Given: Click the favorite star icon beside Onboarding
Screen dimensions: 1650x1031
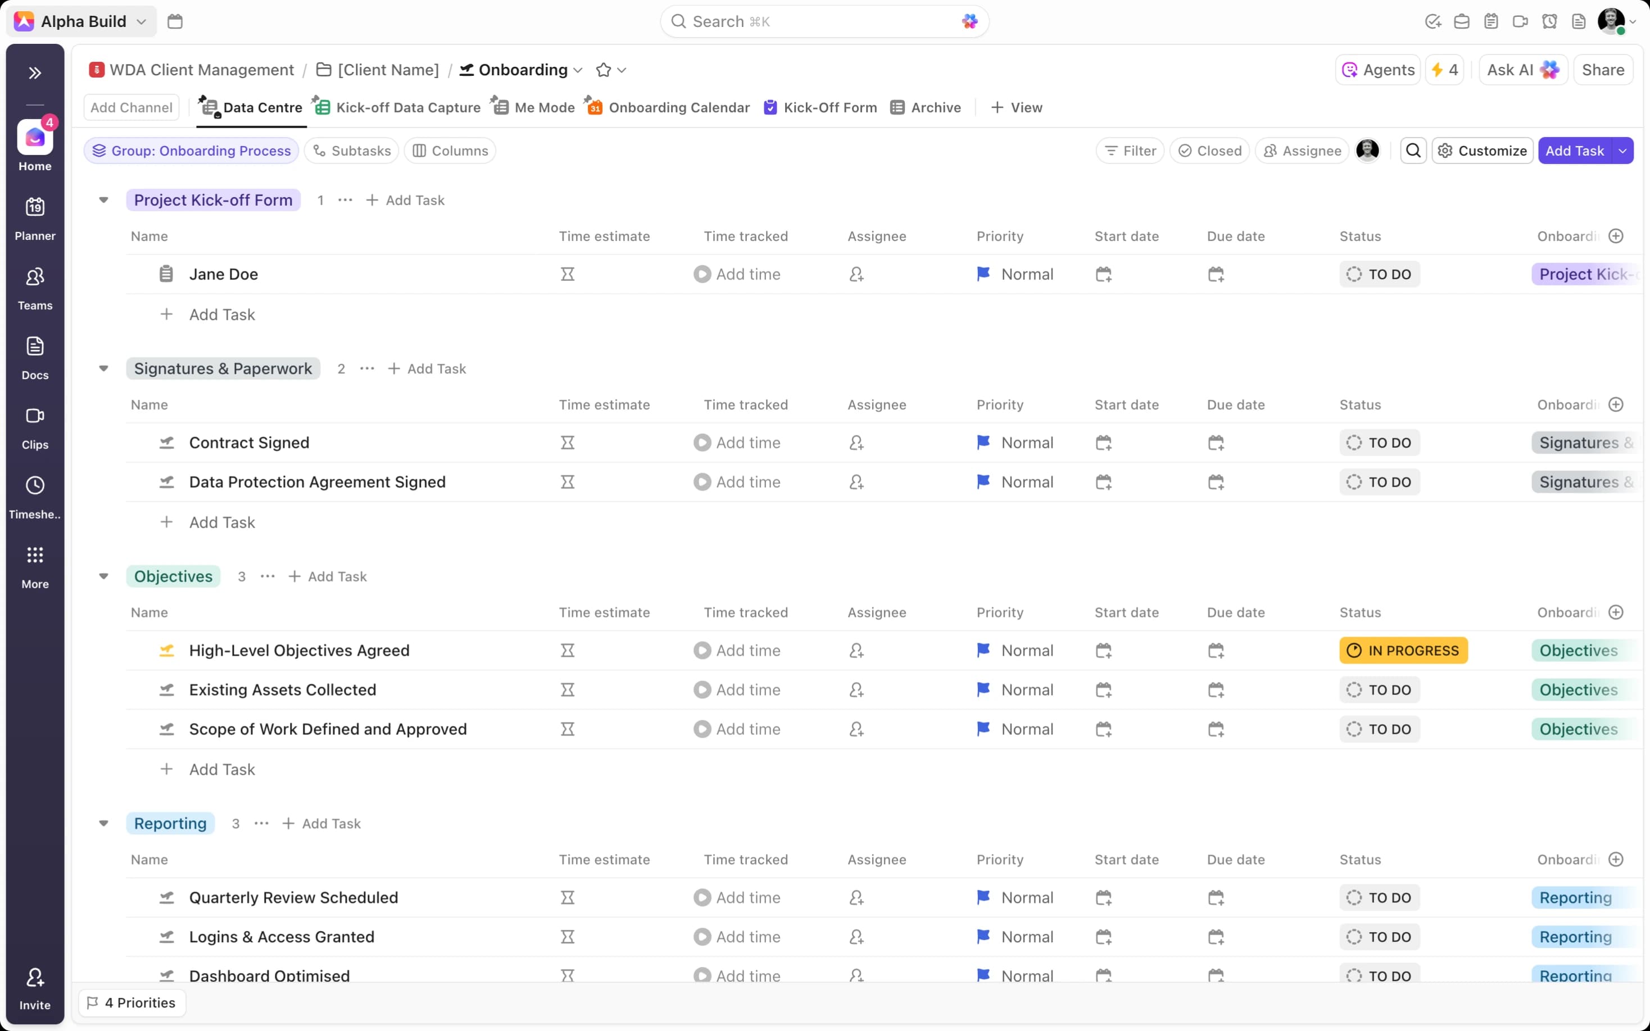Looking at the screenshot, I should point(602,70).
